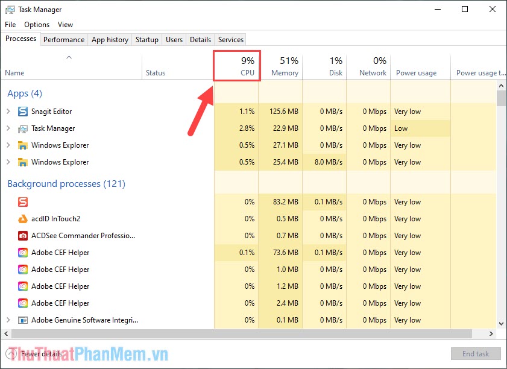Click the horizontal scrollbar thumb

[x=242, y=333]
